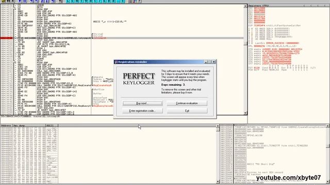The height and width of the screenshot is (185, 330).
Task: Open the Threads window with the T button
Action: pyautogui.click(x=81, y=1)
